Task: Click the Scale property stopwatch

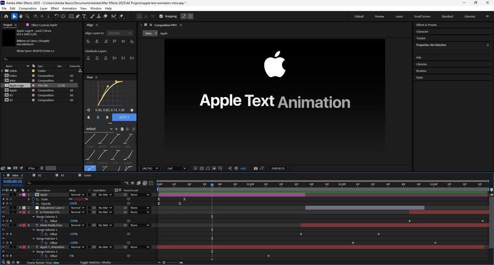Action: [x=33, y=199]
